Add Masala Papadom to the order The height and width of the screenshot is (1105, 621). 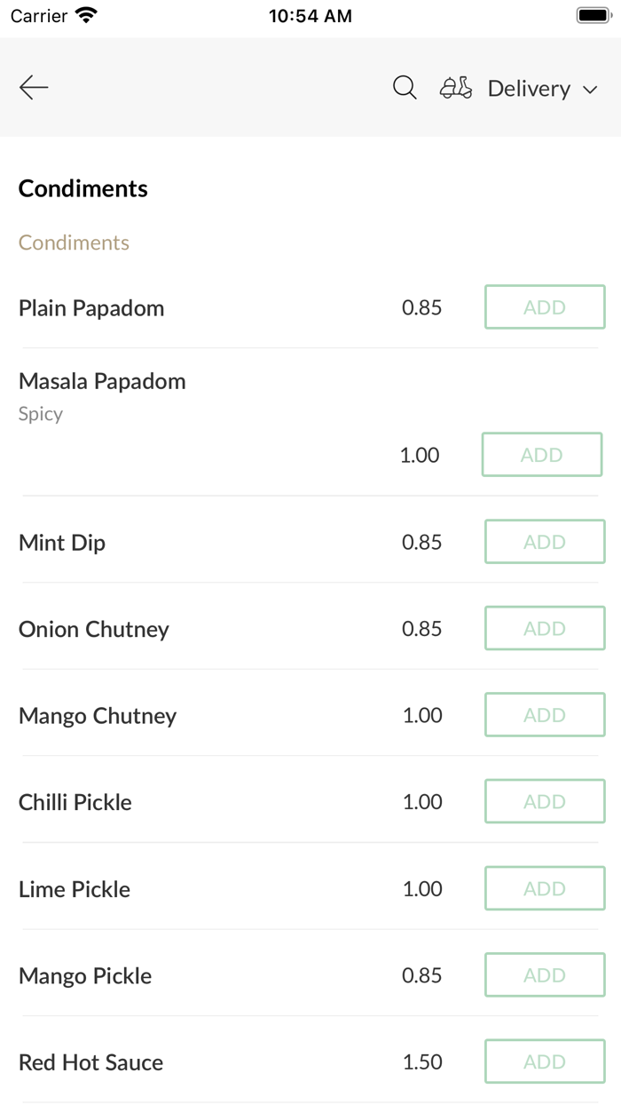pos(541,454)
